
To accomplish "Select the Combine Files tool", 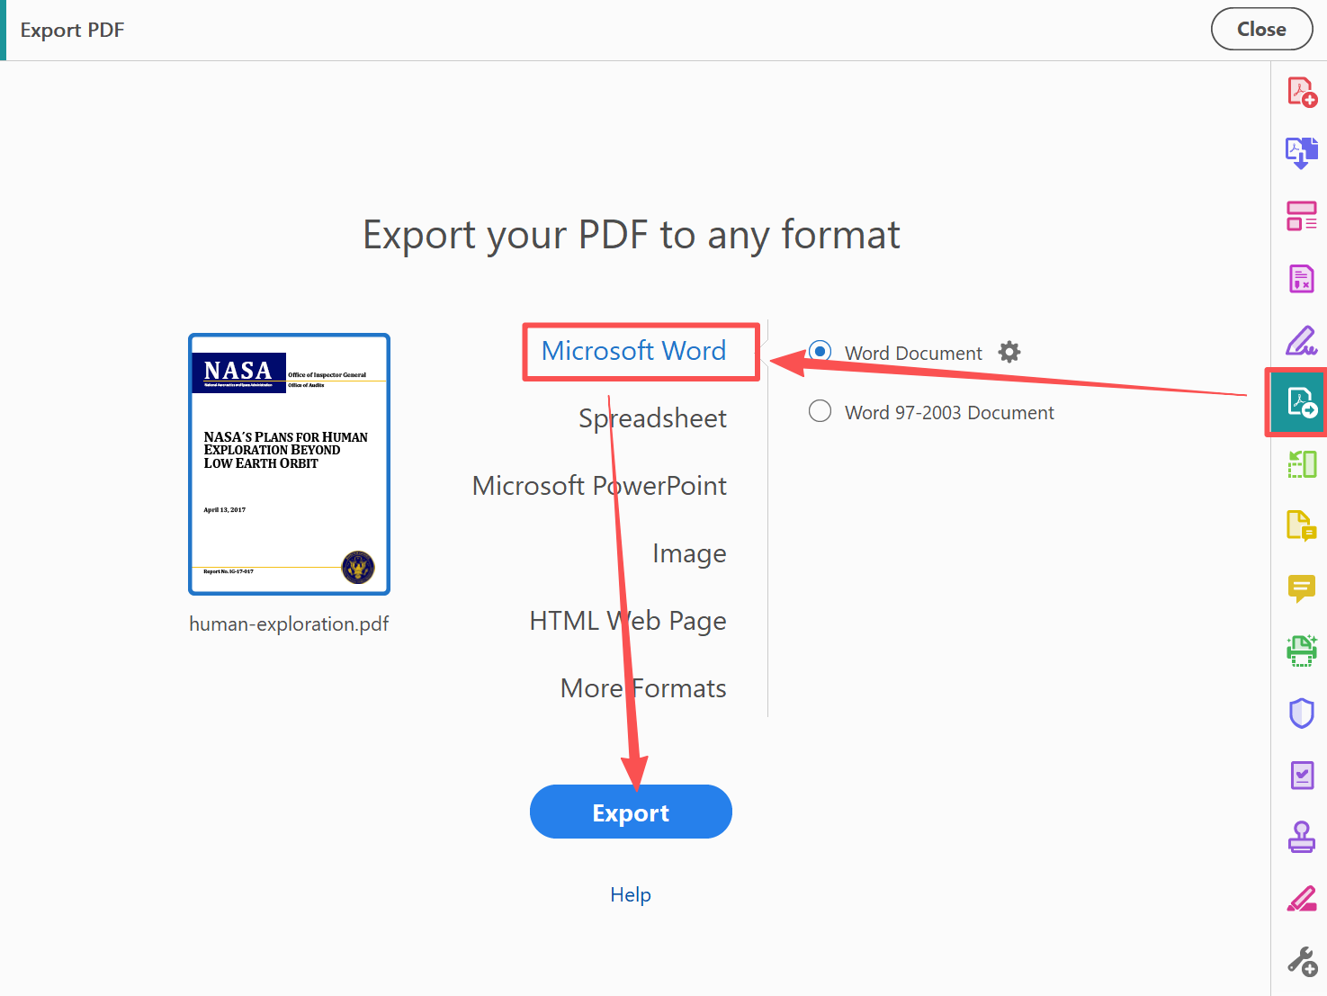I will tap(1301, 153).
